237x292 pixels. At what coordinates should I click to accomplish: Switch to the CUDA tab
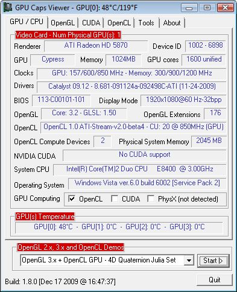[x=91, y=23]
